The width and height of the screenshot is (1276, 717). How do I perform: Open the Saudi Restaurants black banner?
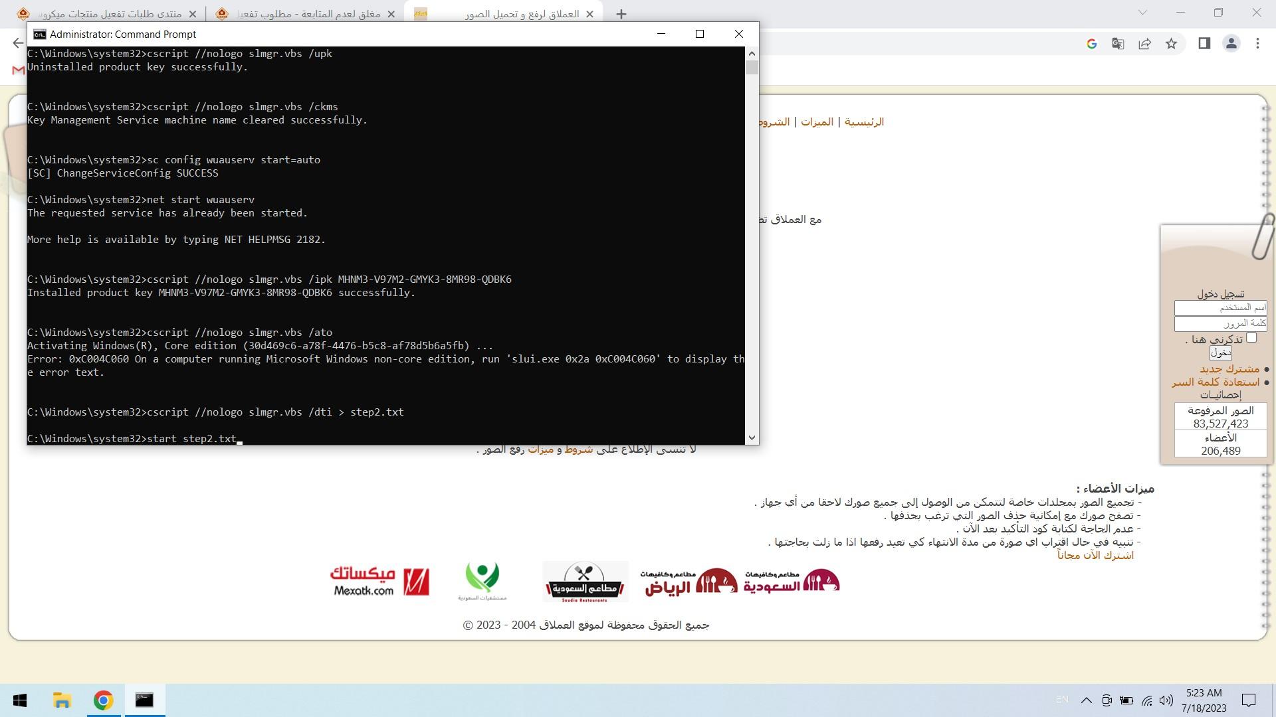click(585, 582)
